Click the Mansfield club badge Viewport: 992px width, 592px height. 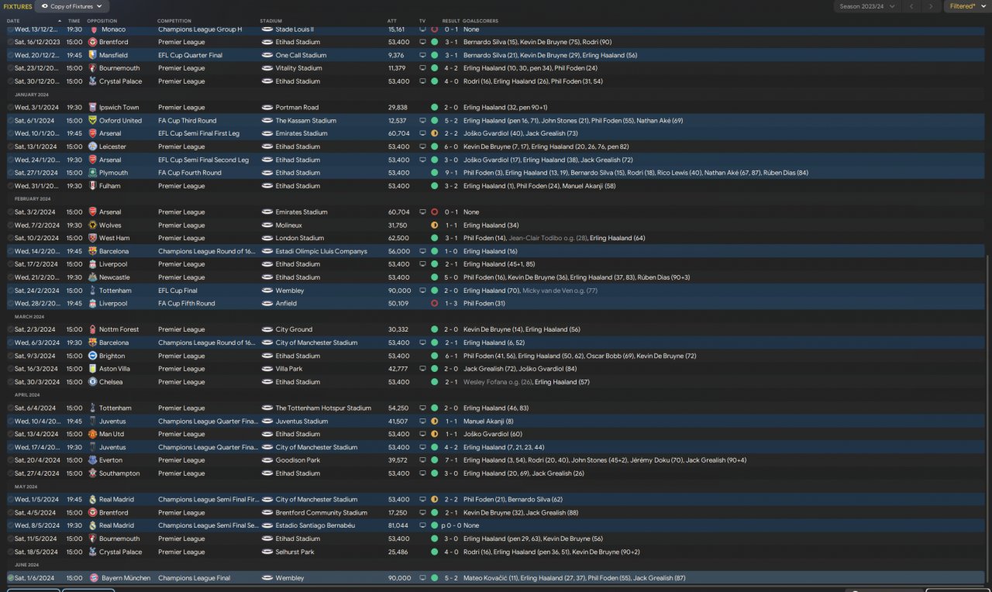[x=93, y=55]
